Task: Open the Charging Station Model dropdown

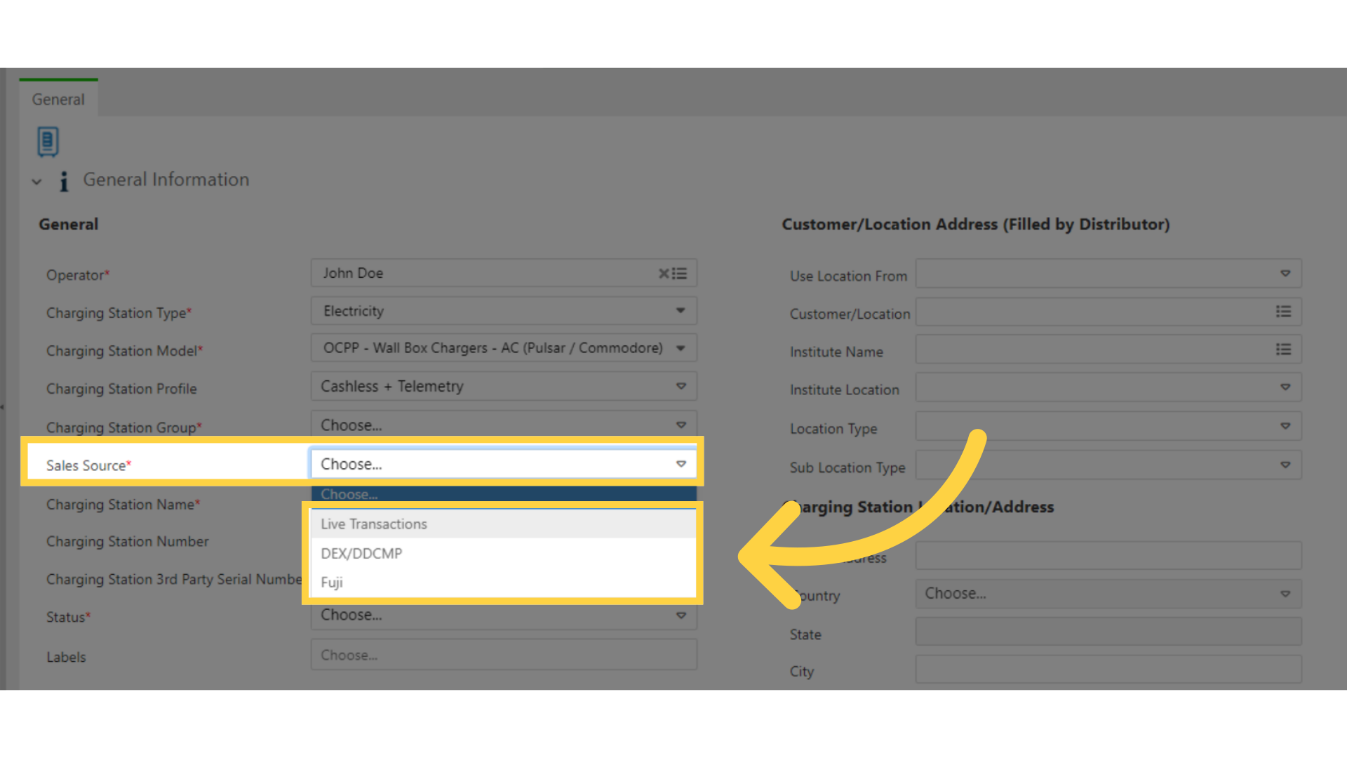Action: coord(504,348)
